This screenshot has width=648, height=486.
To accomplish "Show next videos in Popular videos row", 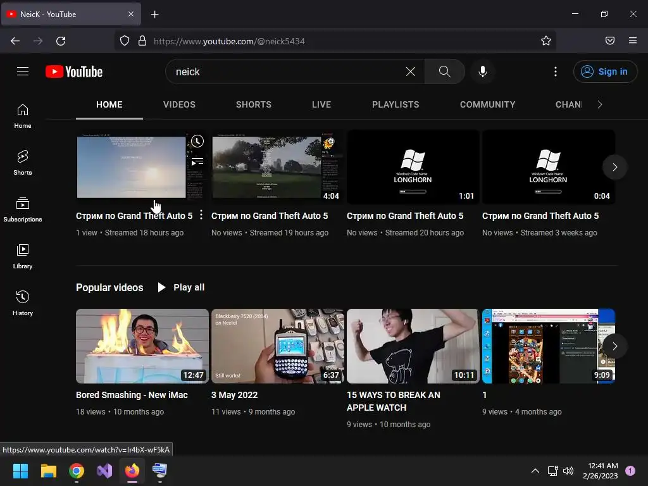I will click(614, 346).
